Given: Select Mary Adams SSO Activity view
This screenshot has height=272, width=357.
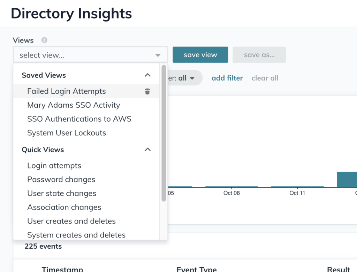Looking at the screenshot, I should tap(74, 105).
